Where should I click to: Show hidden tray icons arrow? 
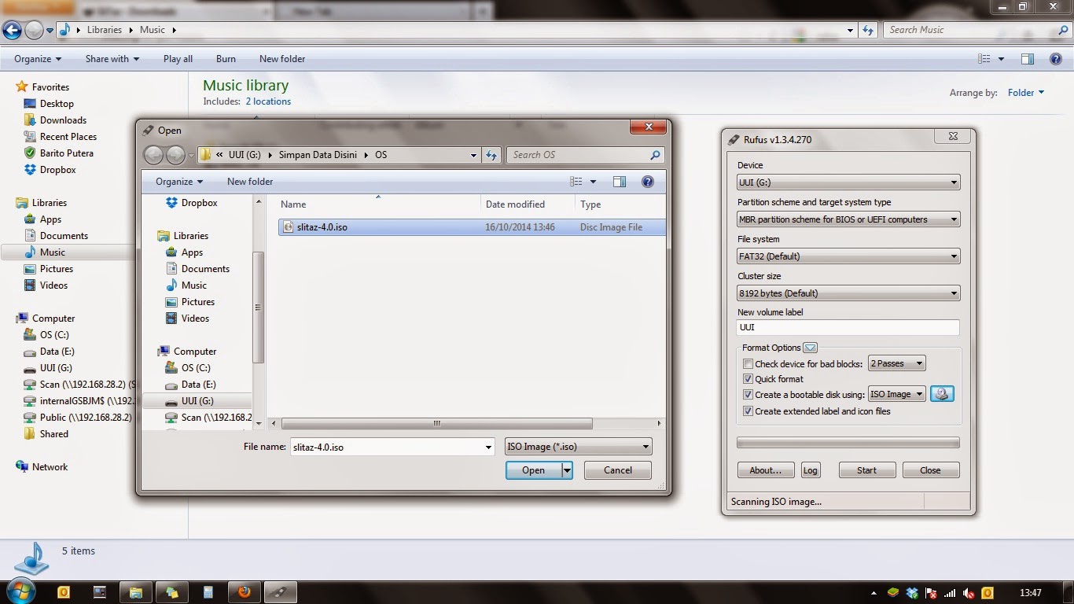point(874,593)
